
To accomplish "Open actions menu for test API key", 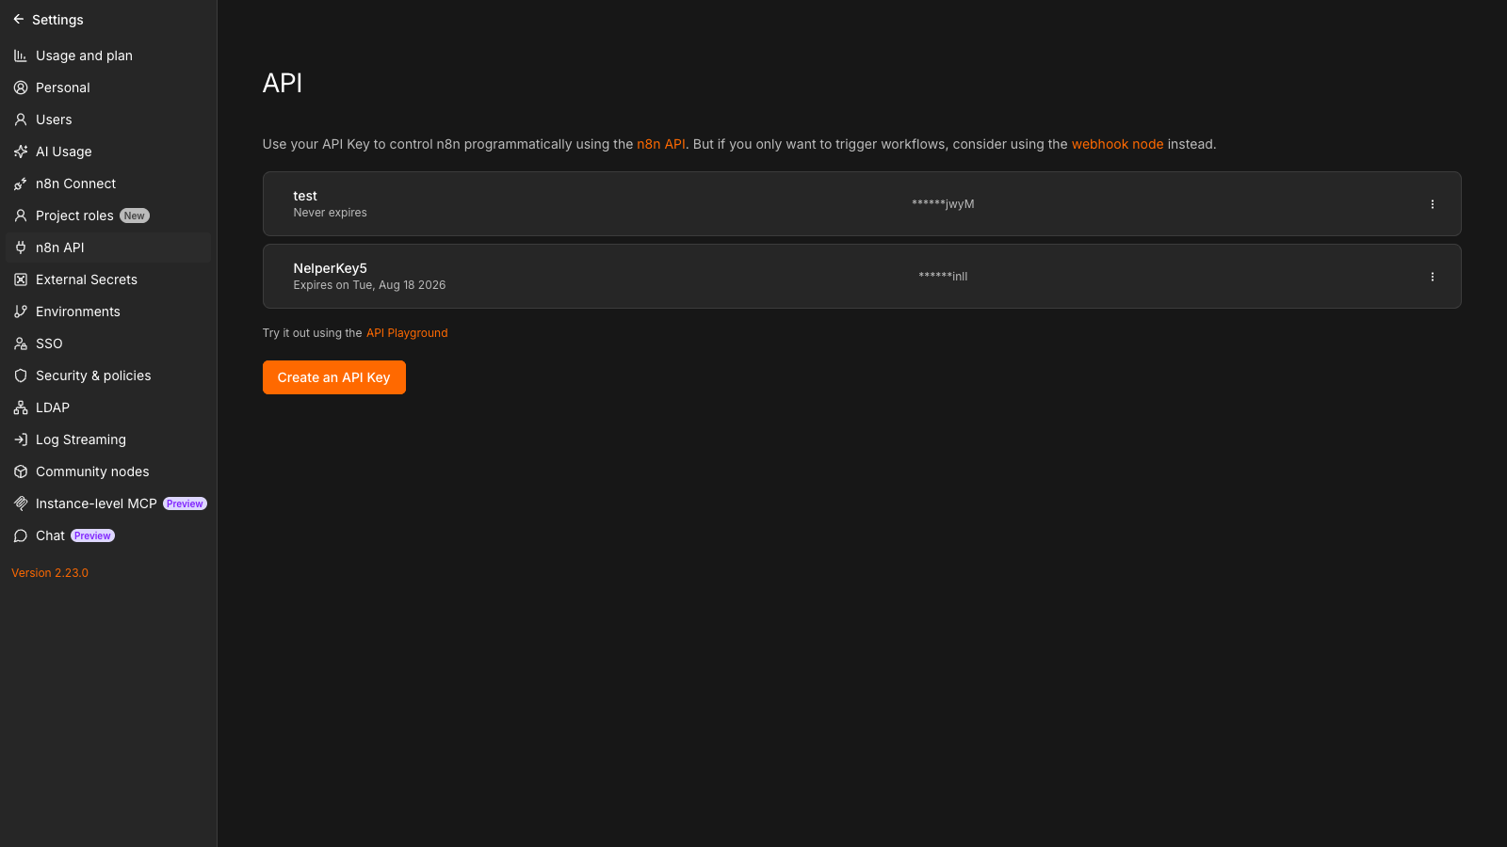I will [x=1432, y=204].
